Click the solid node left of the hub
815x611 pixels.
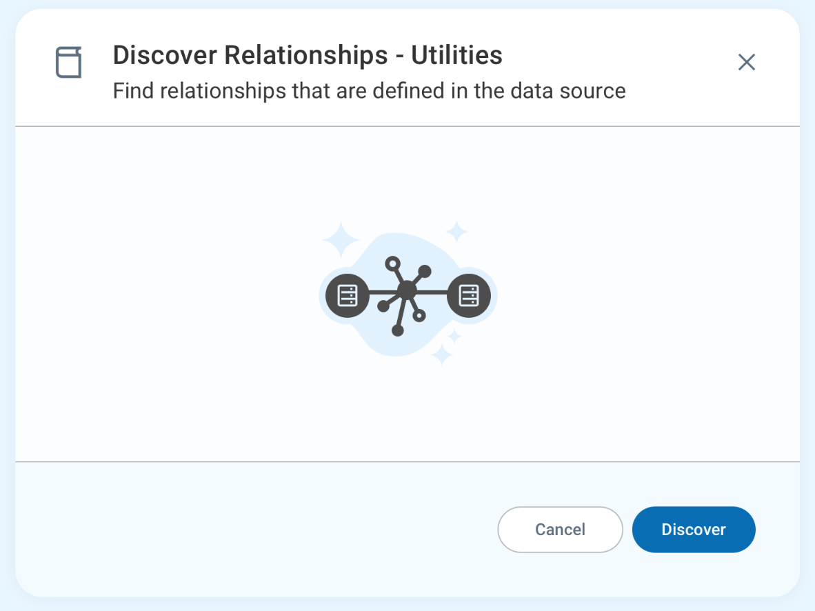click(x=383, y=306)
